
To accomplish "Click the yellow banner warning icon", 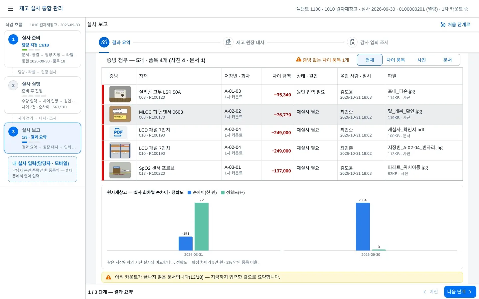I will pyautogui.click(x=108, y=277).
